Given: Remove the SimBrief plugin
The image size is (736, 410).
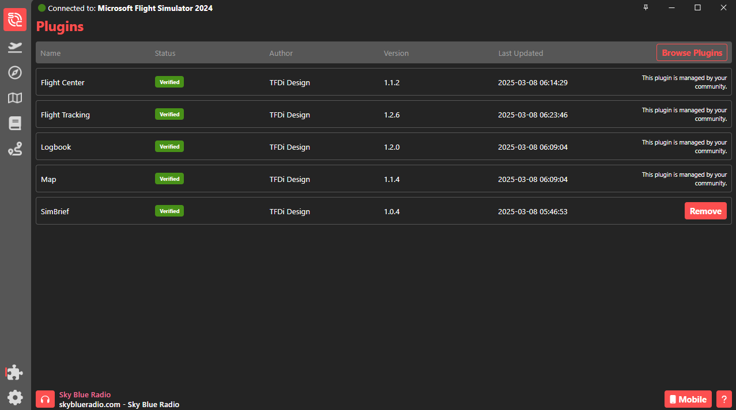Looking at the screenshot, I should pos(705,211).
